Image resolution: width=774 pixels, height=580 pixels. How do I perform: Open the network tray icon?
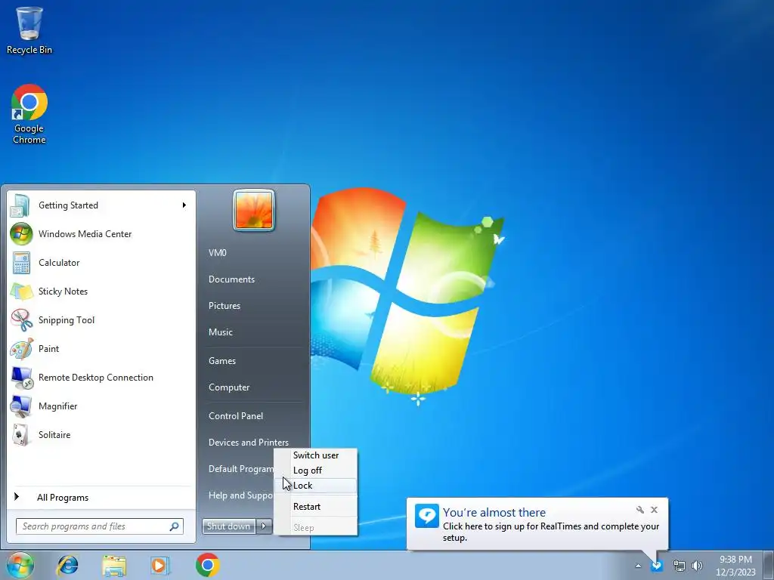(680, 566)
